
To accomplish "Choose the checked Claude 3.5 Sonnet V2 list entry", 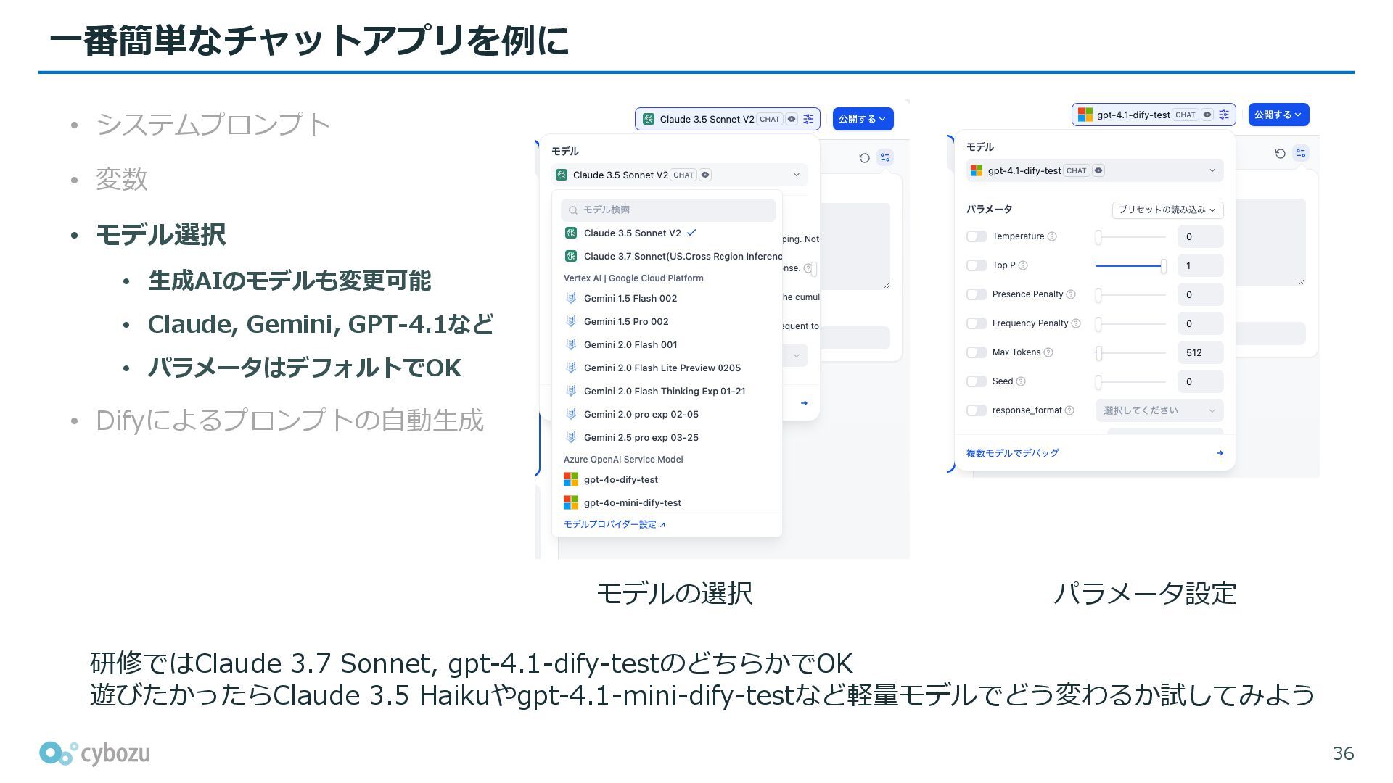I will click(x=667, y=233).
